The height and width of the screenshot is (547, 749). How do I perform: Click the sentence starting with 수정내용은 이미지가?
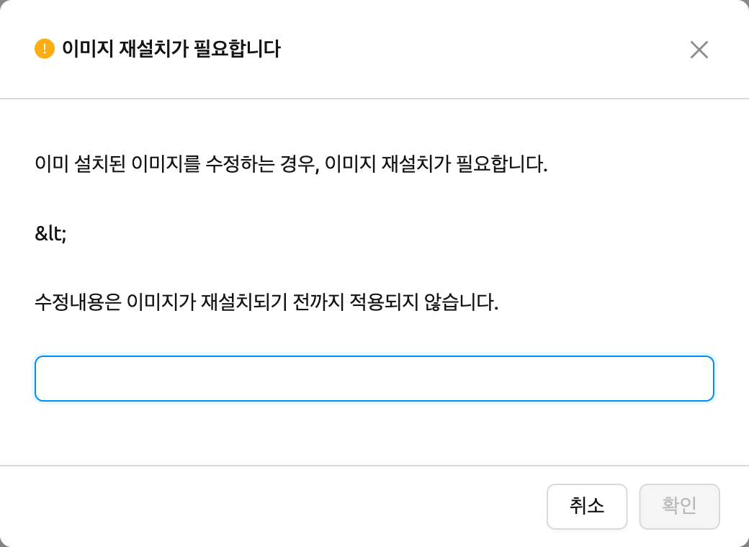tap(266, 302)
